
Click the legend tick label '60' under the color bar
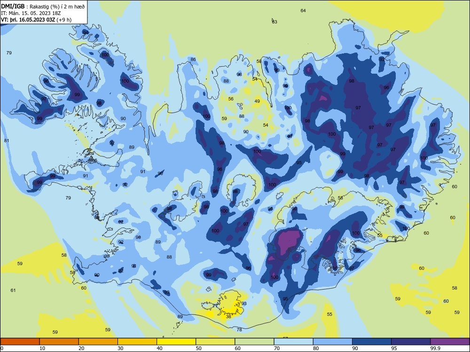coord(238,348)
